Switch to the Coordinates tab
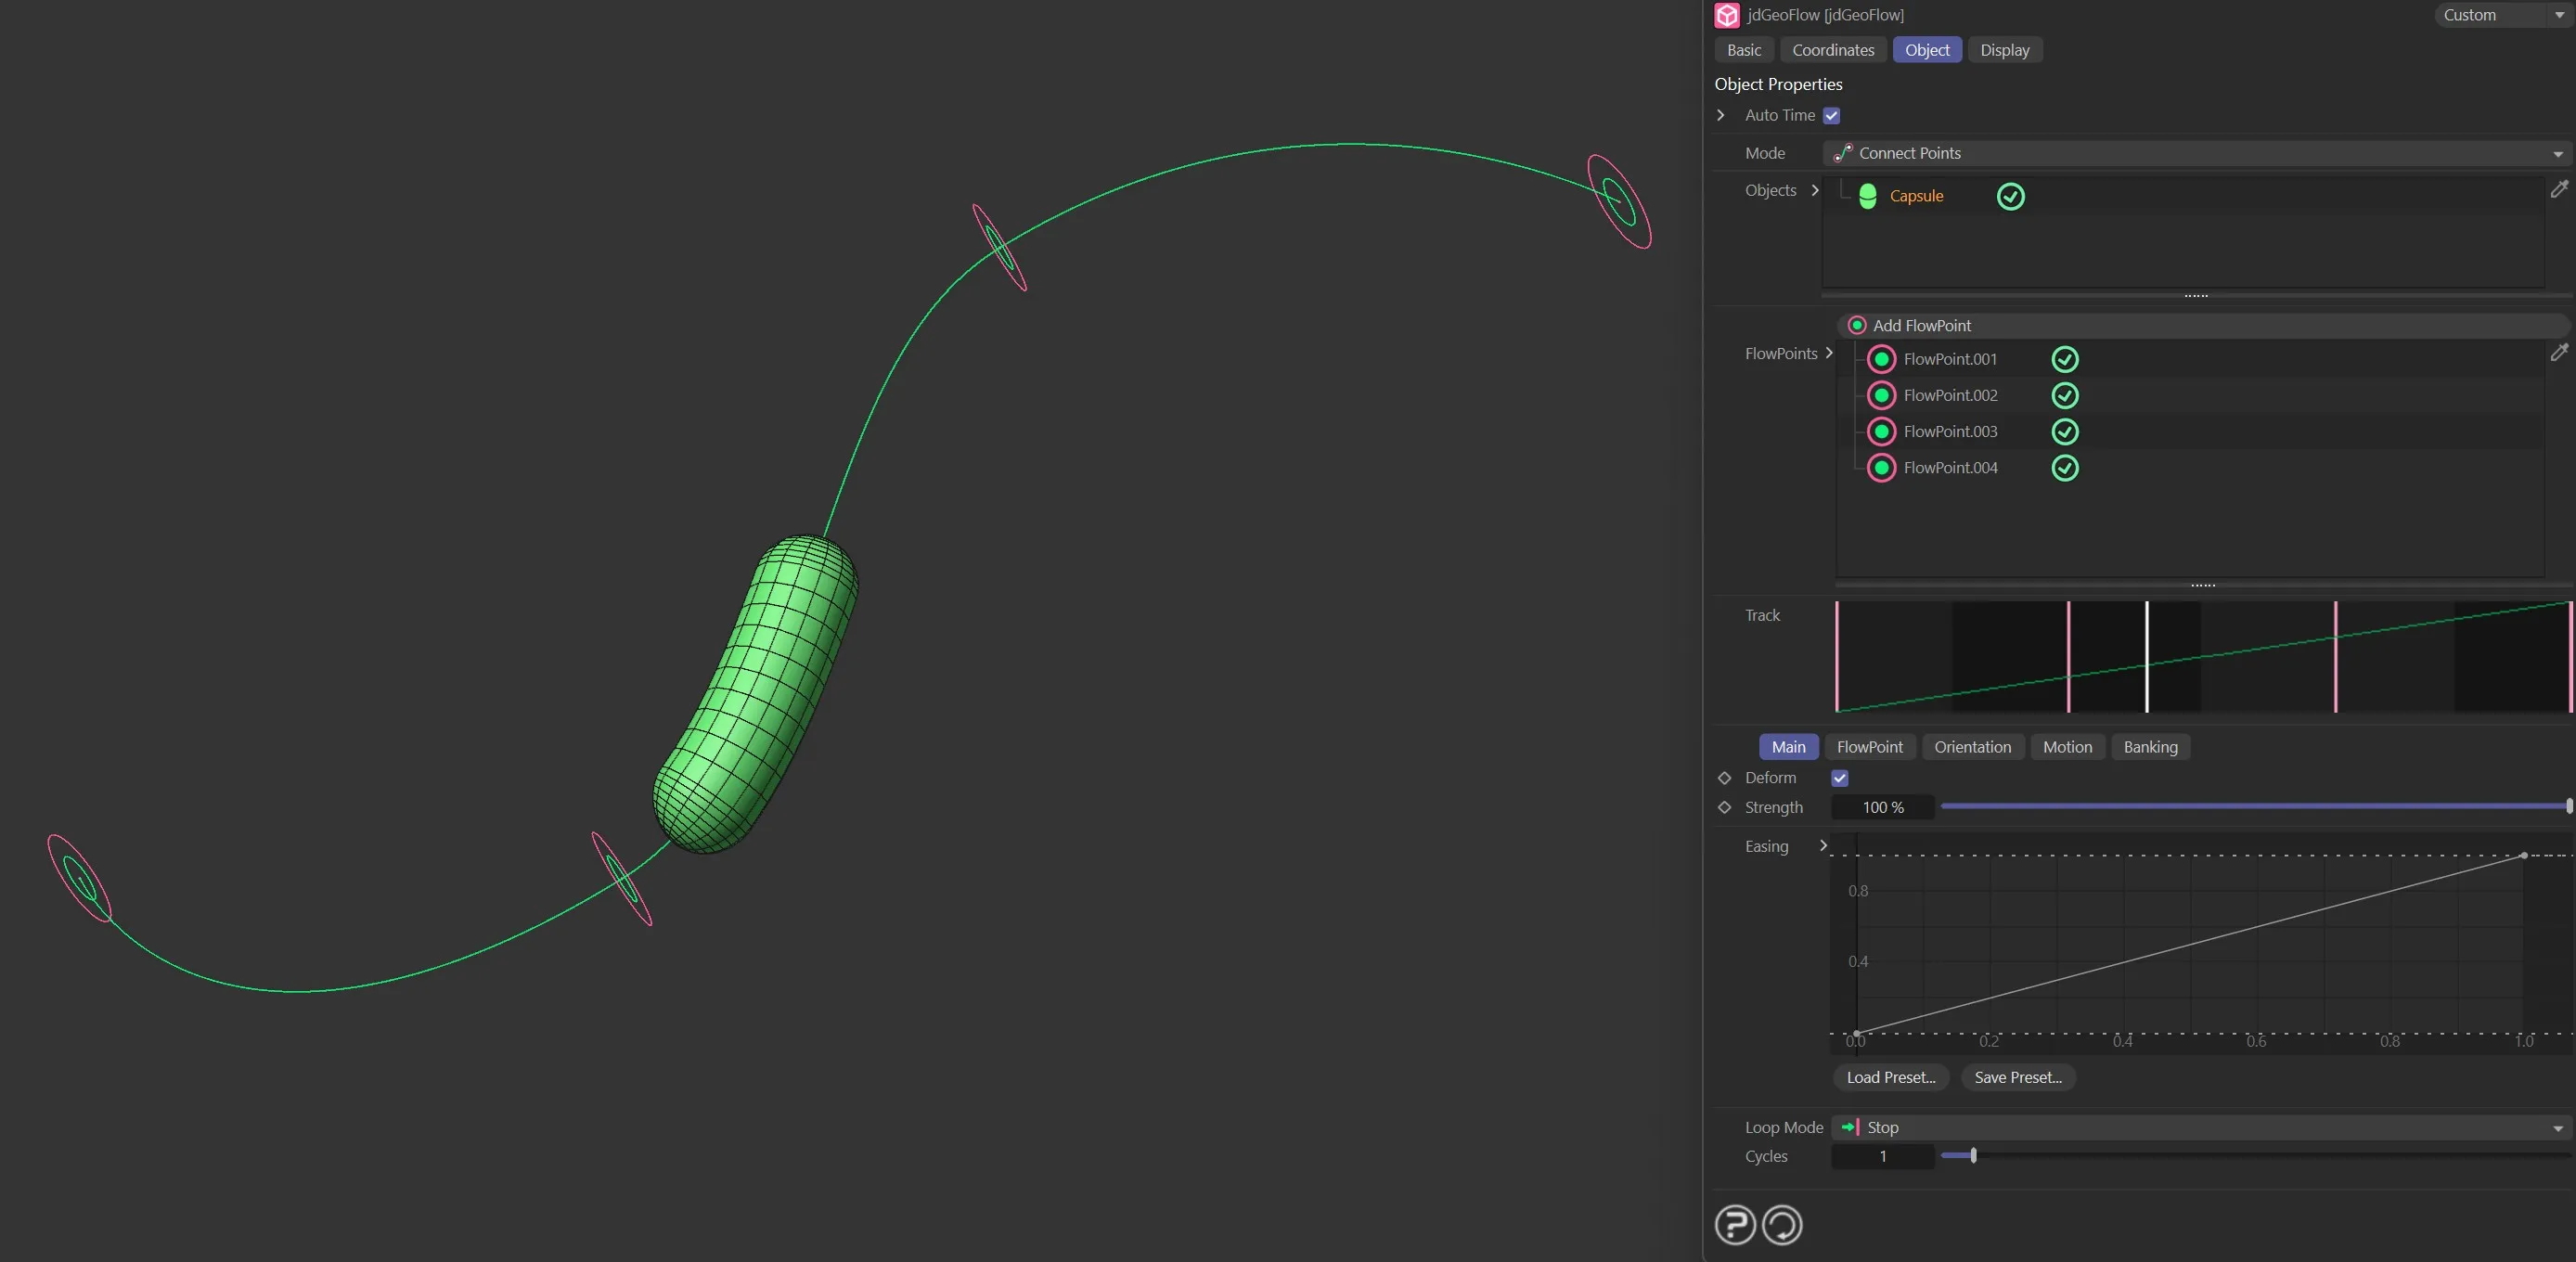 (x=1832, y=49)
